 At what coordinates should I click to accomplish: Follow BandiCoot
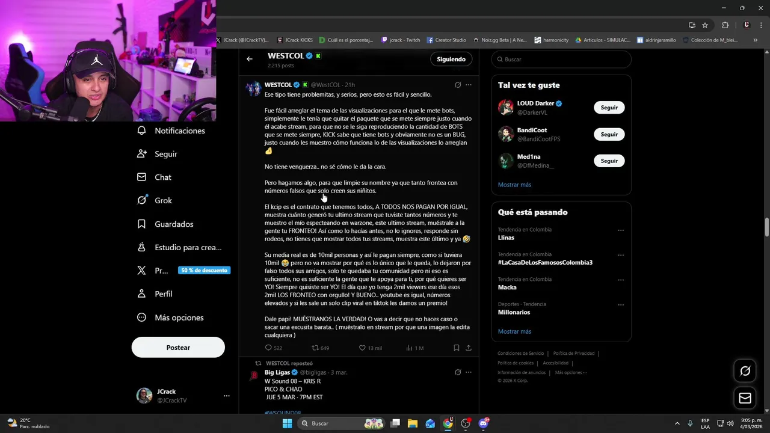click(x=609, y=134)
